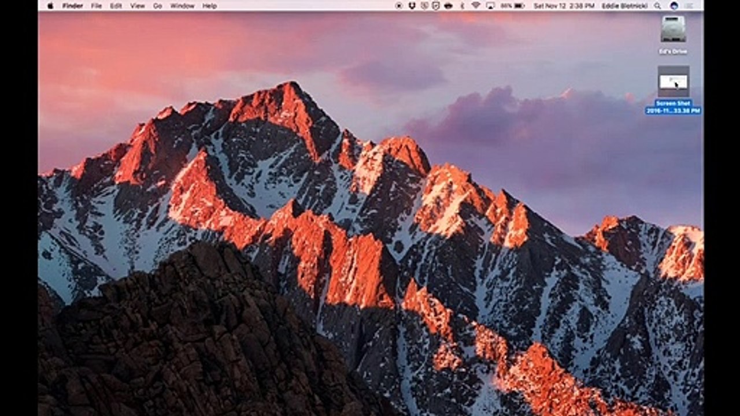Click the date and time clock
The width and height of the screenshot is (740, 416).
[564, 6]
